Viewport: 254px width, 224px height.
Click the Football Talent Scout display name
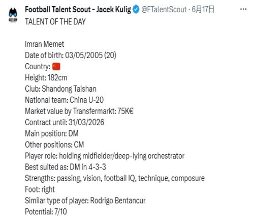(x=78, y=9)
